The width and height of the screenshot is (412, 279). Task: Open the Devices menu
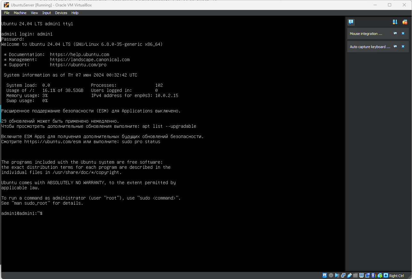click(61, 13)
